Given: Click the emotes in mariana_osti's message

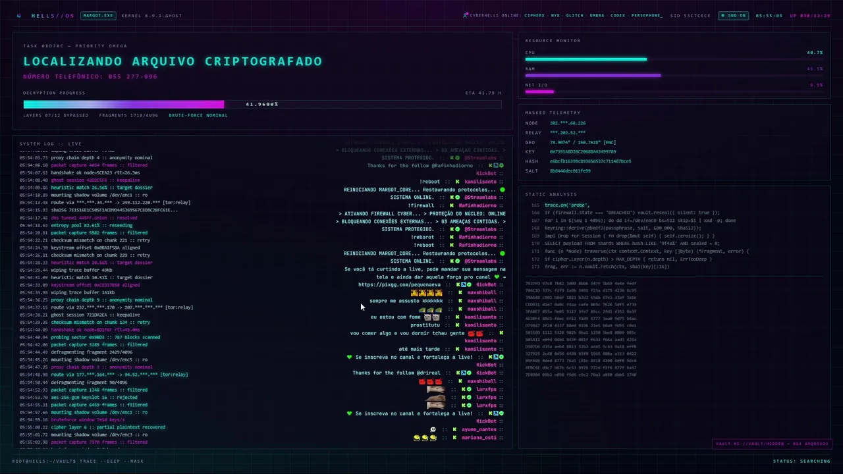Looking at the screenshot, I should [425, 437].
